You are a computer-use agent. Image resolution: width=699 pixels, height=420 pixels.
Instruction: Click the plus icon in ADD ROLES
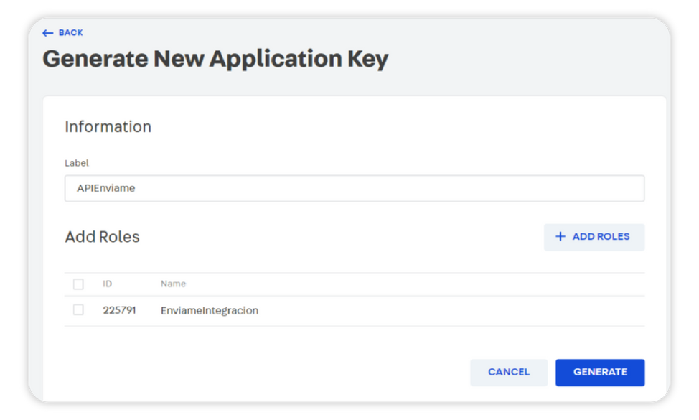click(560, 236)
